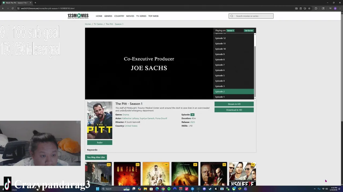Open the United States country link

pyautogui.click(x=131, y=126)
